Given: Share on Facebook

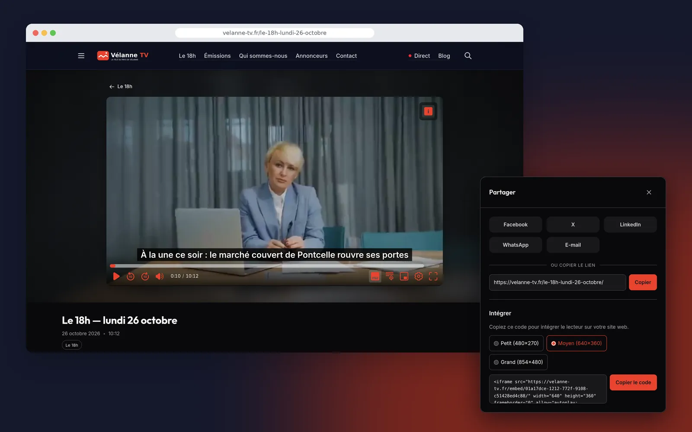Looking at the screenshot, I should point(516,225).
